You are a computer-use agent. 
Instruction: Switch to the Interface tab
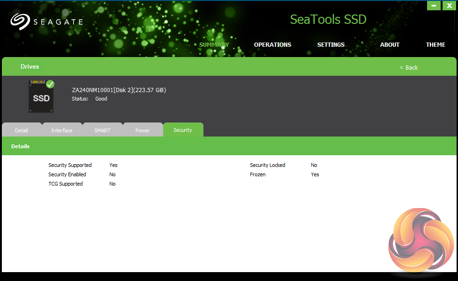pos(62,130)
